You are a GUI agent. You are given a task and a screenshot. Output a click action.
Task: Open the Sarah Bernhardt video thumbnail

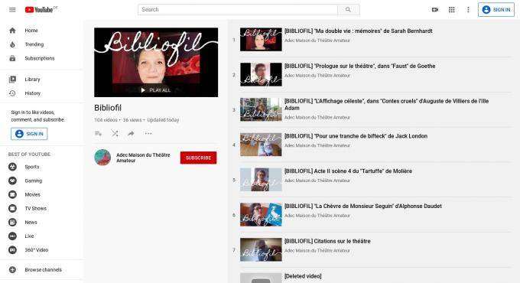click(x=261, y=40)
